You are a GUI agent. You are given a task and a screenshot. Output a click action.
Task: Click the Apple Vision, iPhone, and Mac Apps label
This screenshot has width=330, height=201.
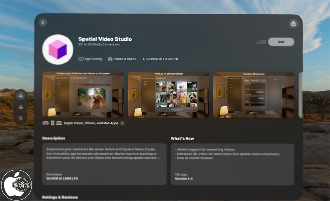[x=91, y=123]
